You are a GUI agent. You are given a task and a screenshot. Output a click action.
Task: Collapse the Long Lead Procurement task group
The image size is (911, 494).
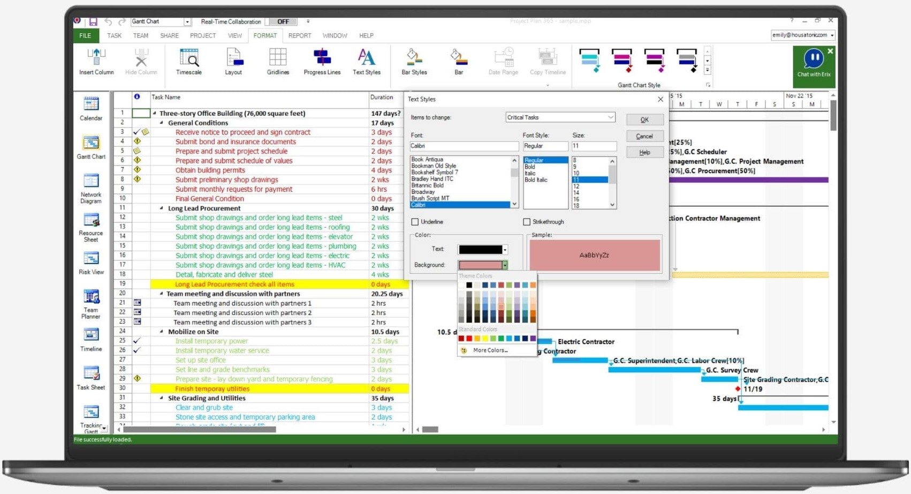coord(162,208)
